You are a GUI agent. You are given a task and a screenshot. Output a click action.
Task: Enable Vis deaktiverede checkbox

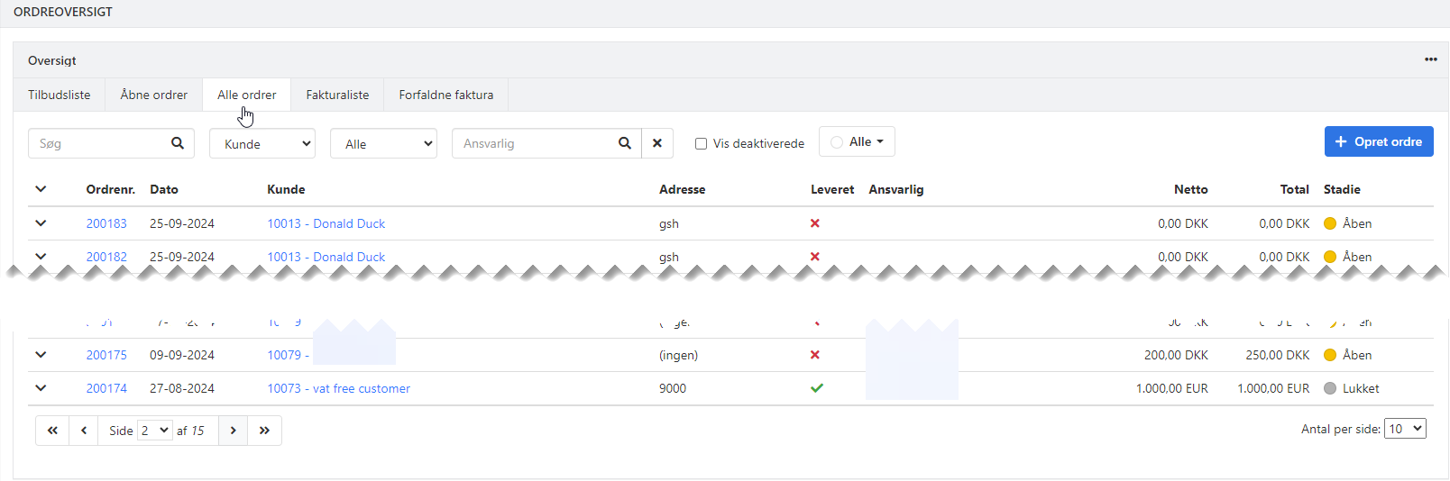[701, 144]
